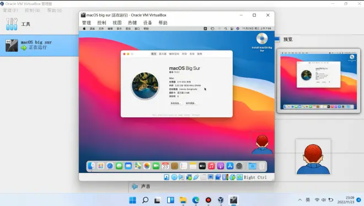Viewport: 364px width, 206px height.
Task: Click the optical disk status icon
Action: click(174, 177)
